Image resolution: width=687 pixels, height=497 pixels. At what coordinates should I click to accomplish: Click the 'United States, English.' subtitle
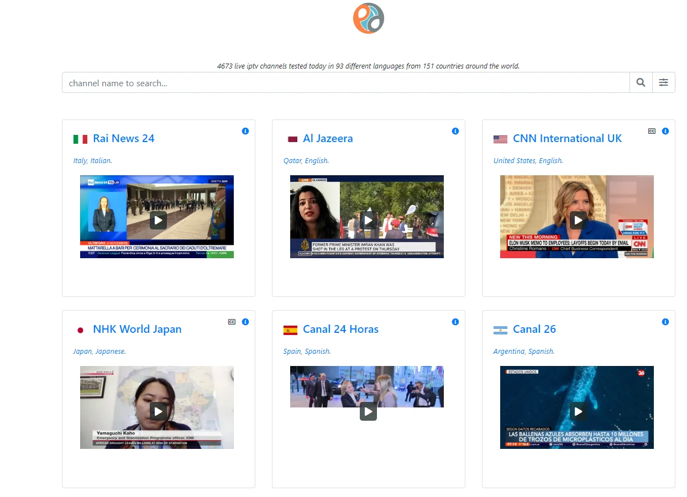coord(528,160)
